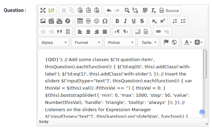Click the Paste icon
Viewport: 212px width, 129px height.
coord(80,10)
